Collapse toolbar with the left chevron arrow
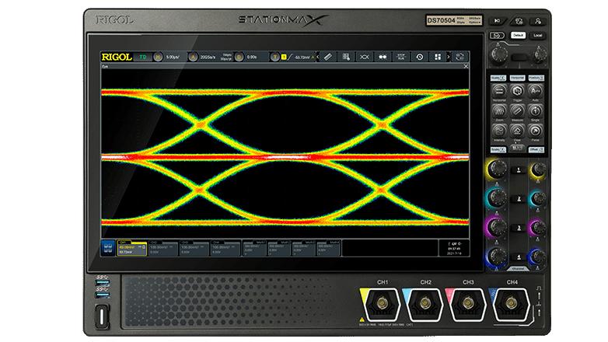Image resolution: width=608 pixels, height=342 pixels. point(318,57)
